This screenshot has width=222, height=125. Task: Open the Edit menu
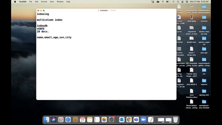tap(36, 2)
